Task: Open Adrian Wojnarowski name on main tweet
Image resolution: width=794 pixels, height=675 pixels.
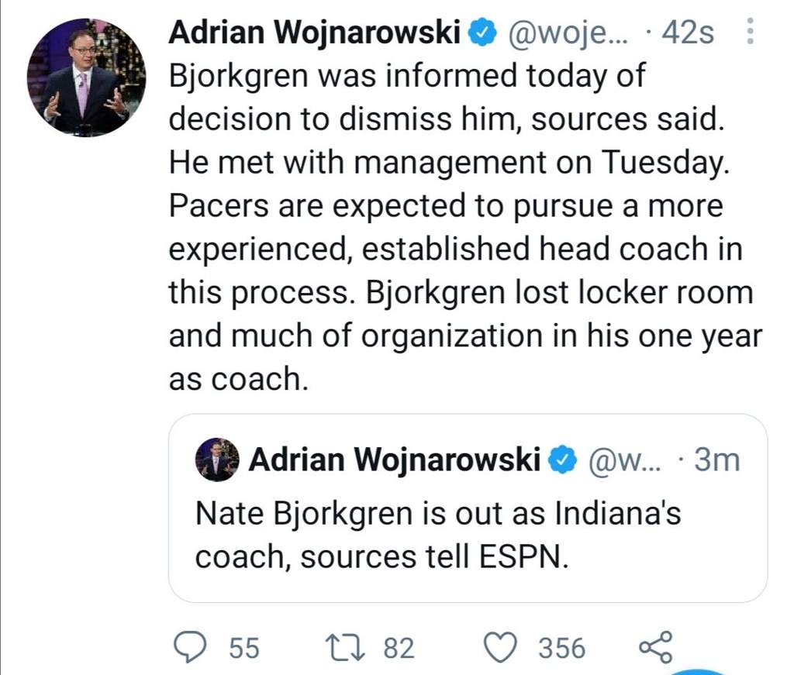Action: [315, 33]
